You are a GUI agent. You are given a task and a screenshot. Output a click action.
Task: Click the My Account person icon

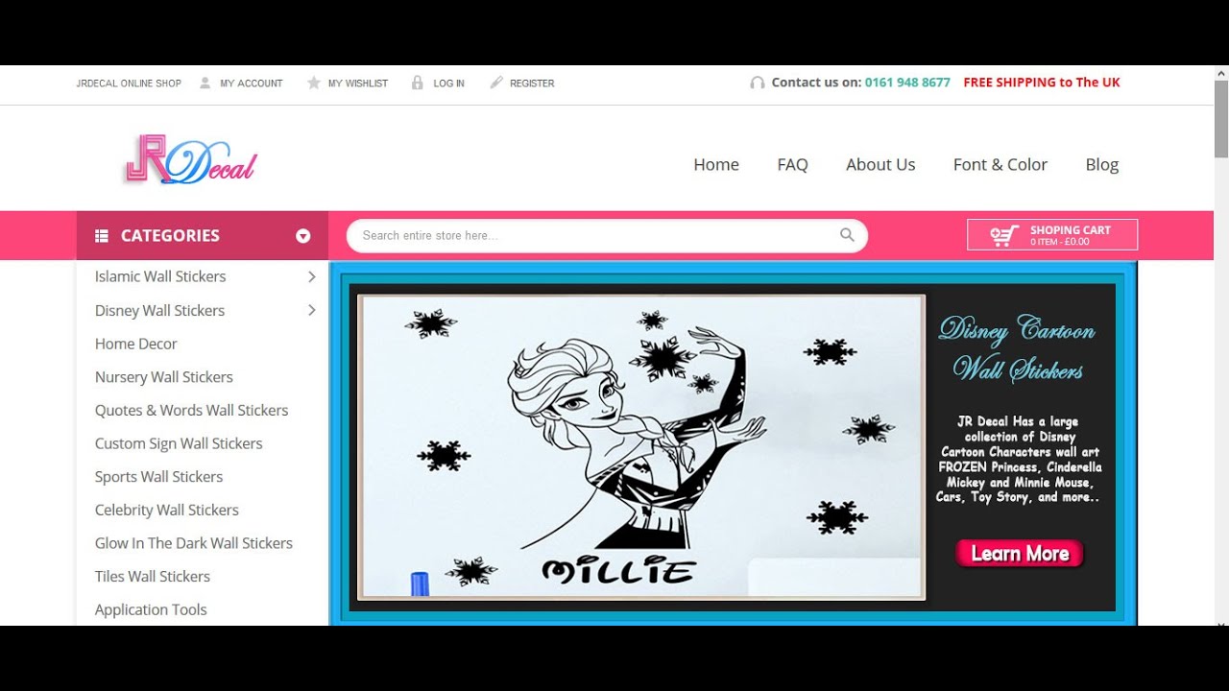click(x=205, y=83)
